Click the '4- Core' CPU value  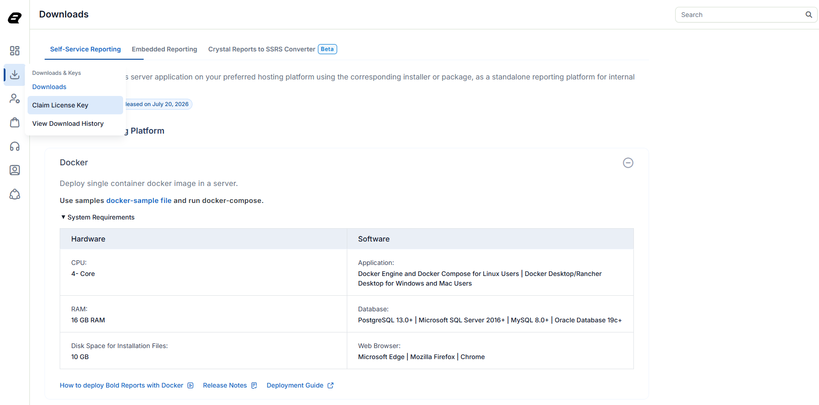[x=83, y=274]
